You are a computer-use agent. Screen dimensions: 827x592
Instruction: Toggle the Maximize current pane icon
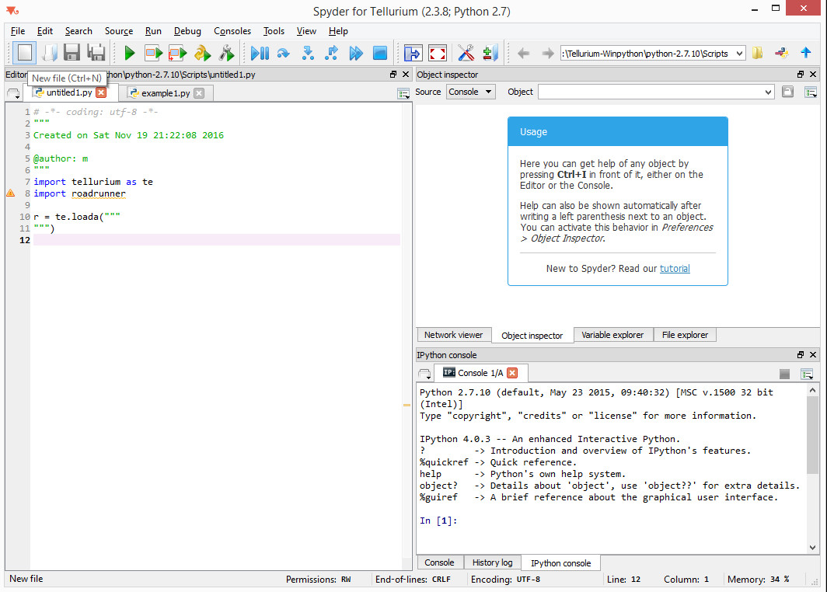coord(413,54)
